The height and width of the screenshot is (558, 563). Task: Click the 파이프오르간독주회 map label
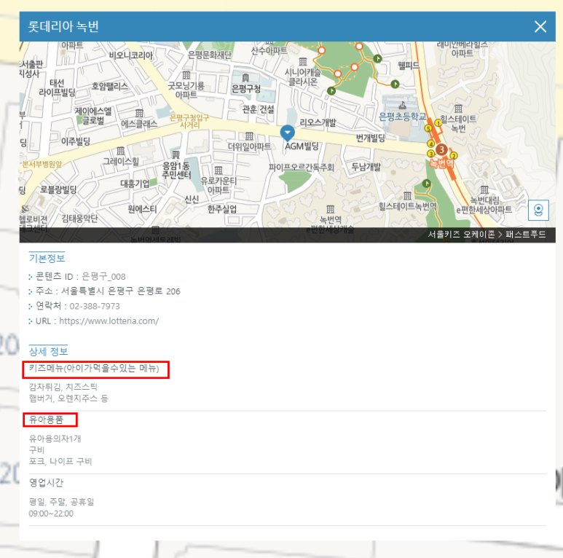[302, 168]
